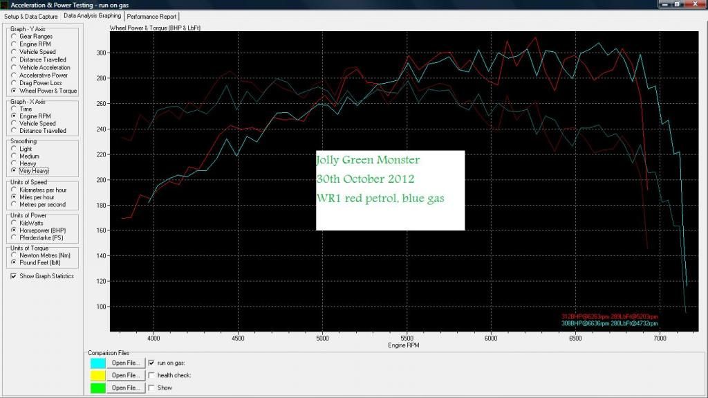Click Open File beside the yellow swatch
This screenshot has height=398, width=708.
[x=126, y=375]
